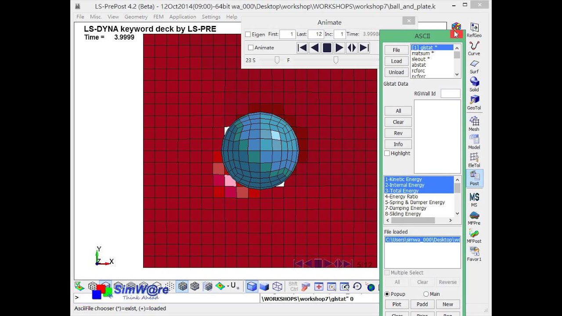Click the magnifier zoom window icon
The image size is (562, 316).
click(x=331, y=287)
